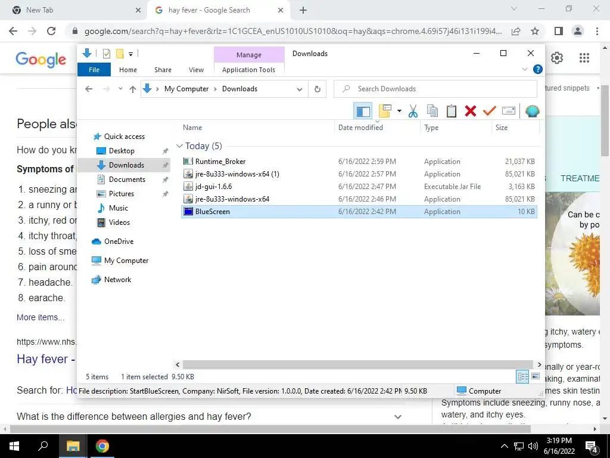Open recent locations dropdown arrow

(120, 89)
